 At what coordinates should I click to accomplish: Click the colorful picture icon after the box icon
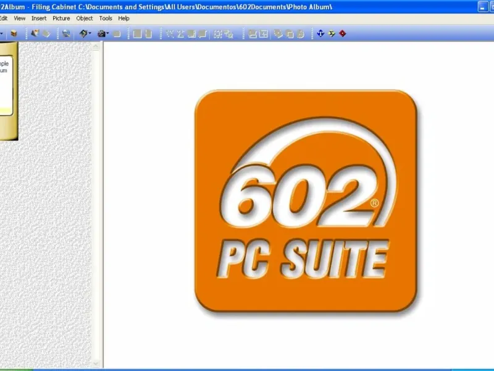[x=35, y=33]
